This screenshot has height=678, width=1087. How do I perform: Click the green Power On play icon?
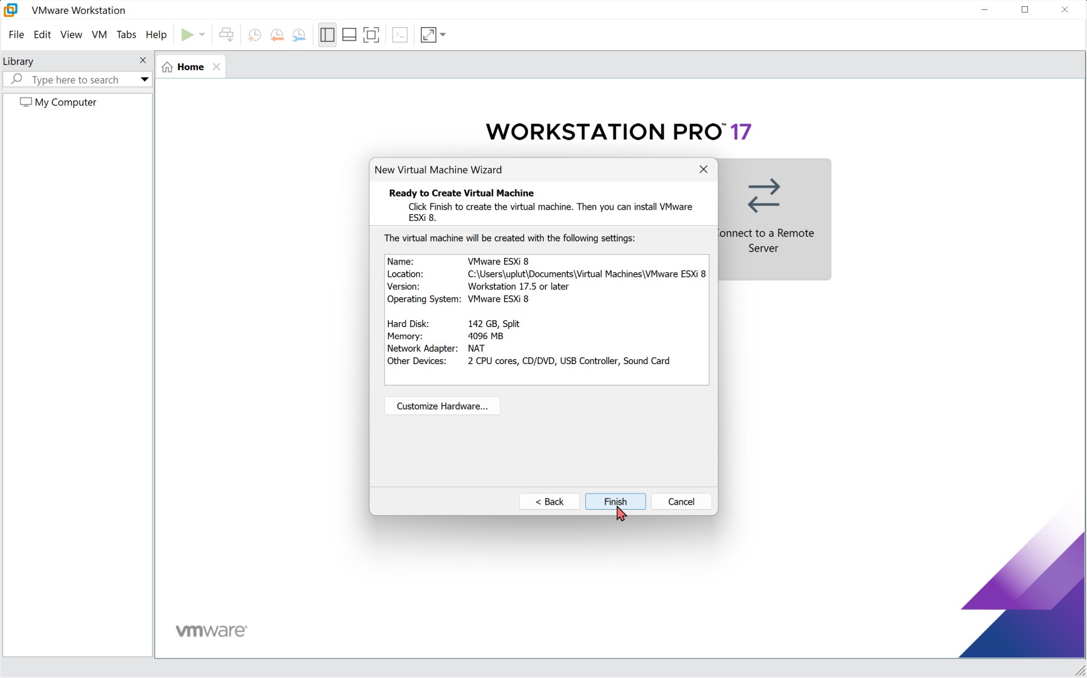coord(187,35)
